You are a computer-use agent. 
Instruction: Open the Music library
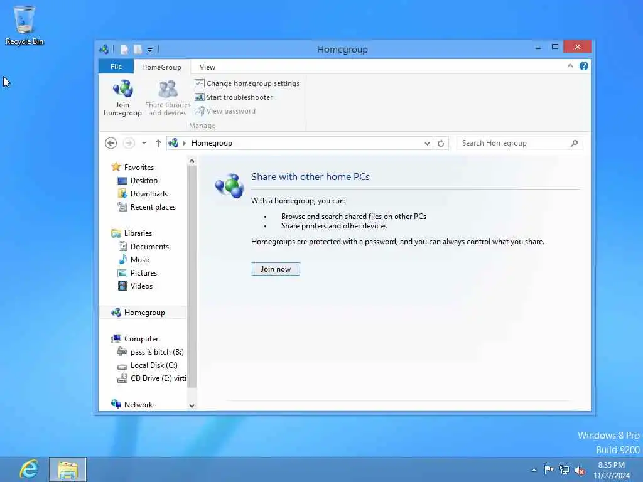tap(140, 259)
